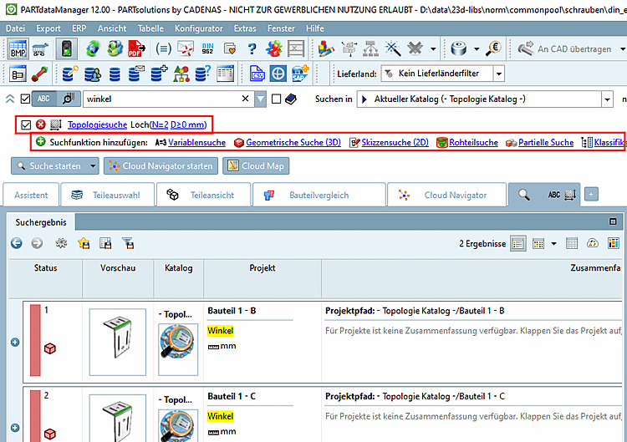This screenshot has width=627, height=442.
Task: Open the Geometrische Suche (3D) link
Action: (293, 142)
